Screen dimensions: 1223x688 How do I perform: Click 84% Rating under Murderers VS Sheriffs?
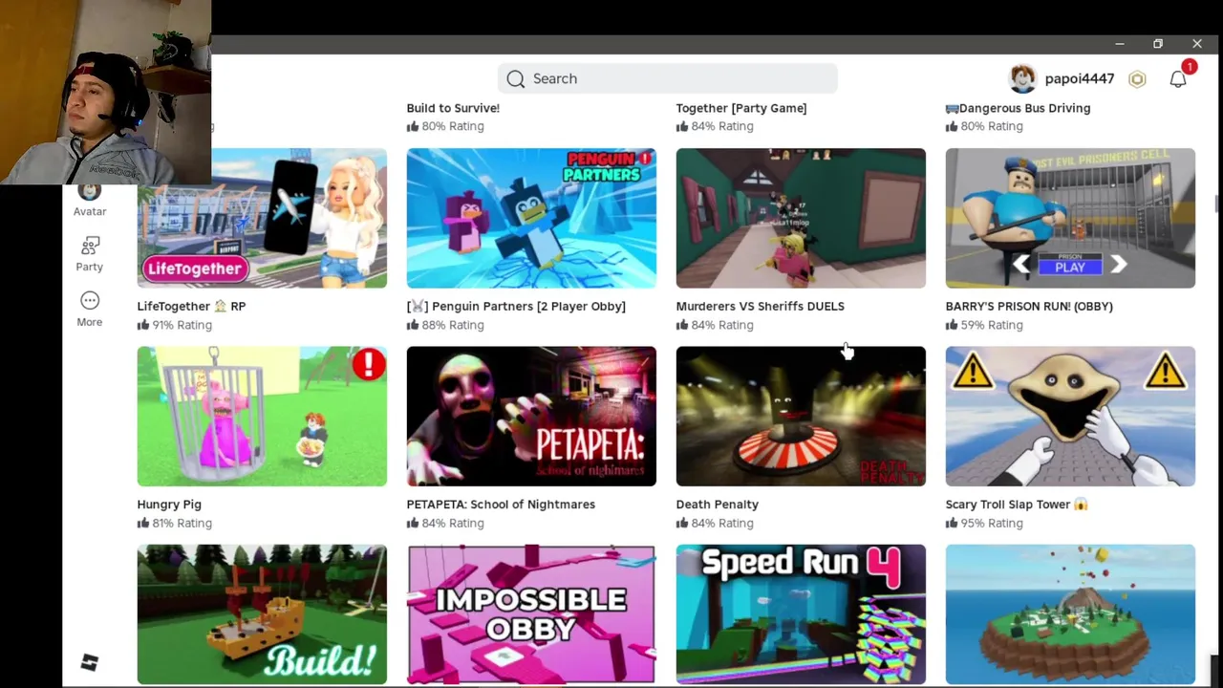point(715,325)
